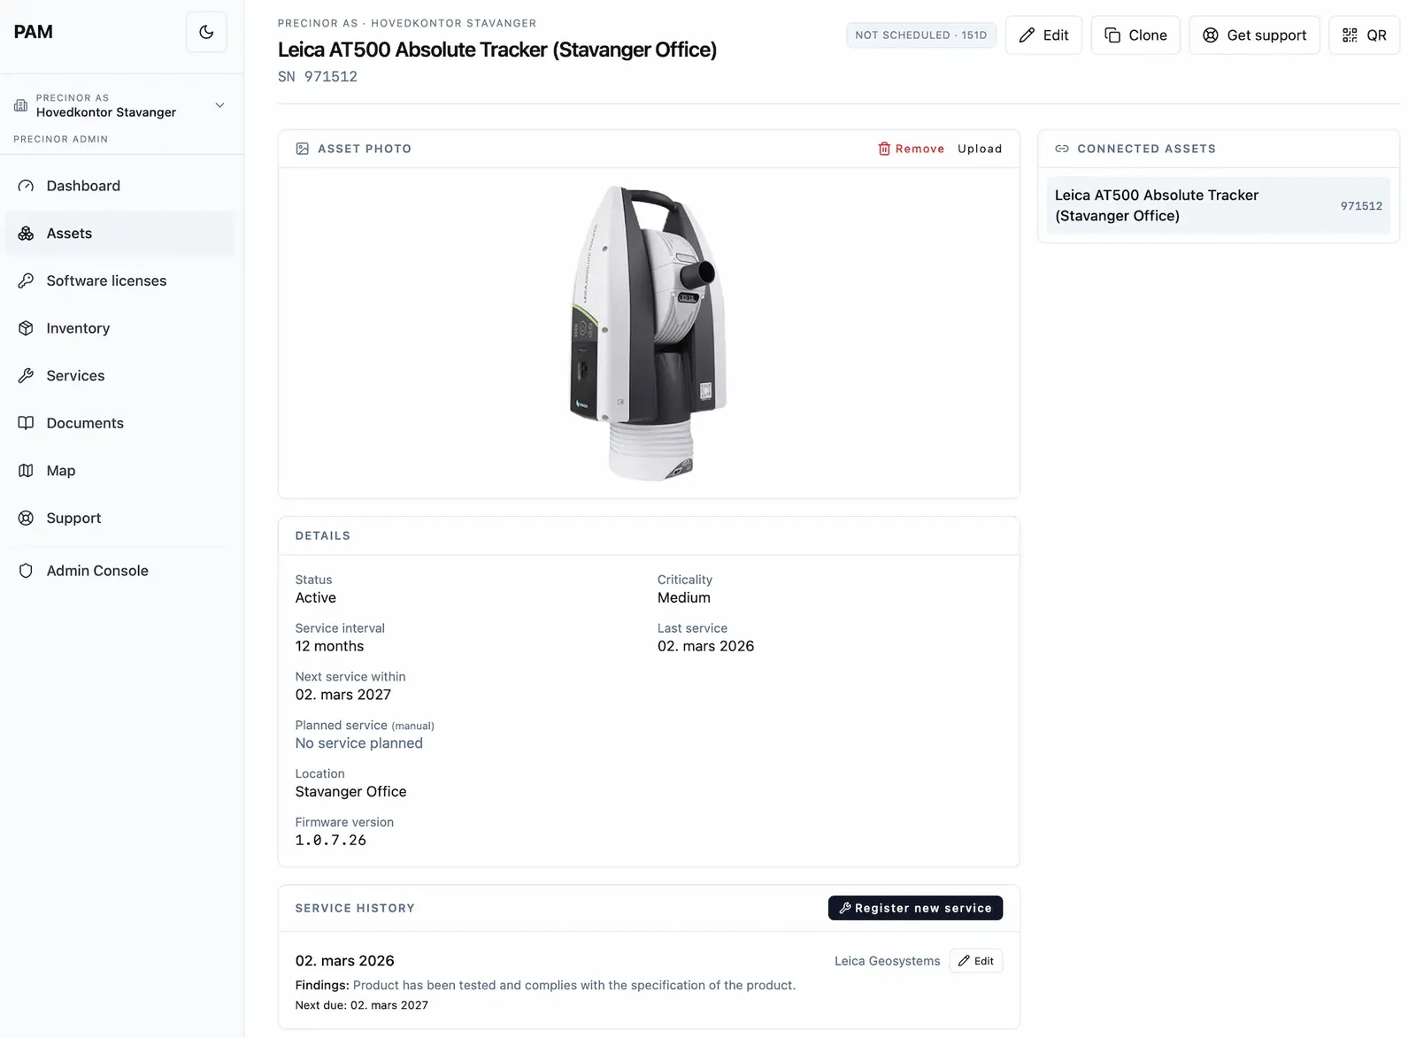Remove the asset photo

click(911, 149)
